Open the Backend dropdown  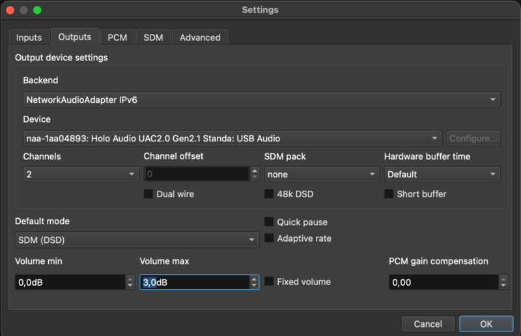click(261, 100)
